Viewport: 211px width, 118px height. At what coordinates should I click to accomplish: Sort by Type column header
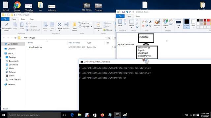(89, 43)
